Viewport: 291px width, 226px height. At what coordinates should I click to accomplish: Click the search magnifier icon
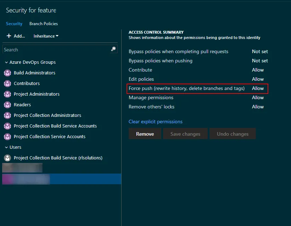113,49
